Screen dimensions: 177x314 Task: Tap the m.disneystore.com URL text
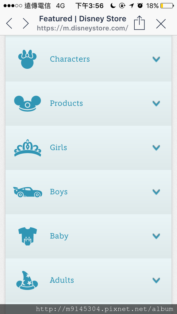[x=83, y=28]
